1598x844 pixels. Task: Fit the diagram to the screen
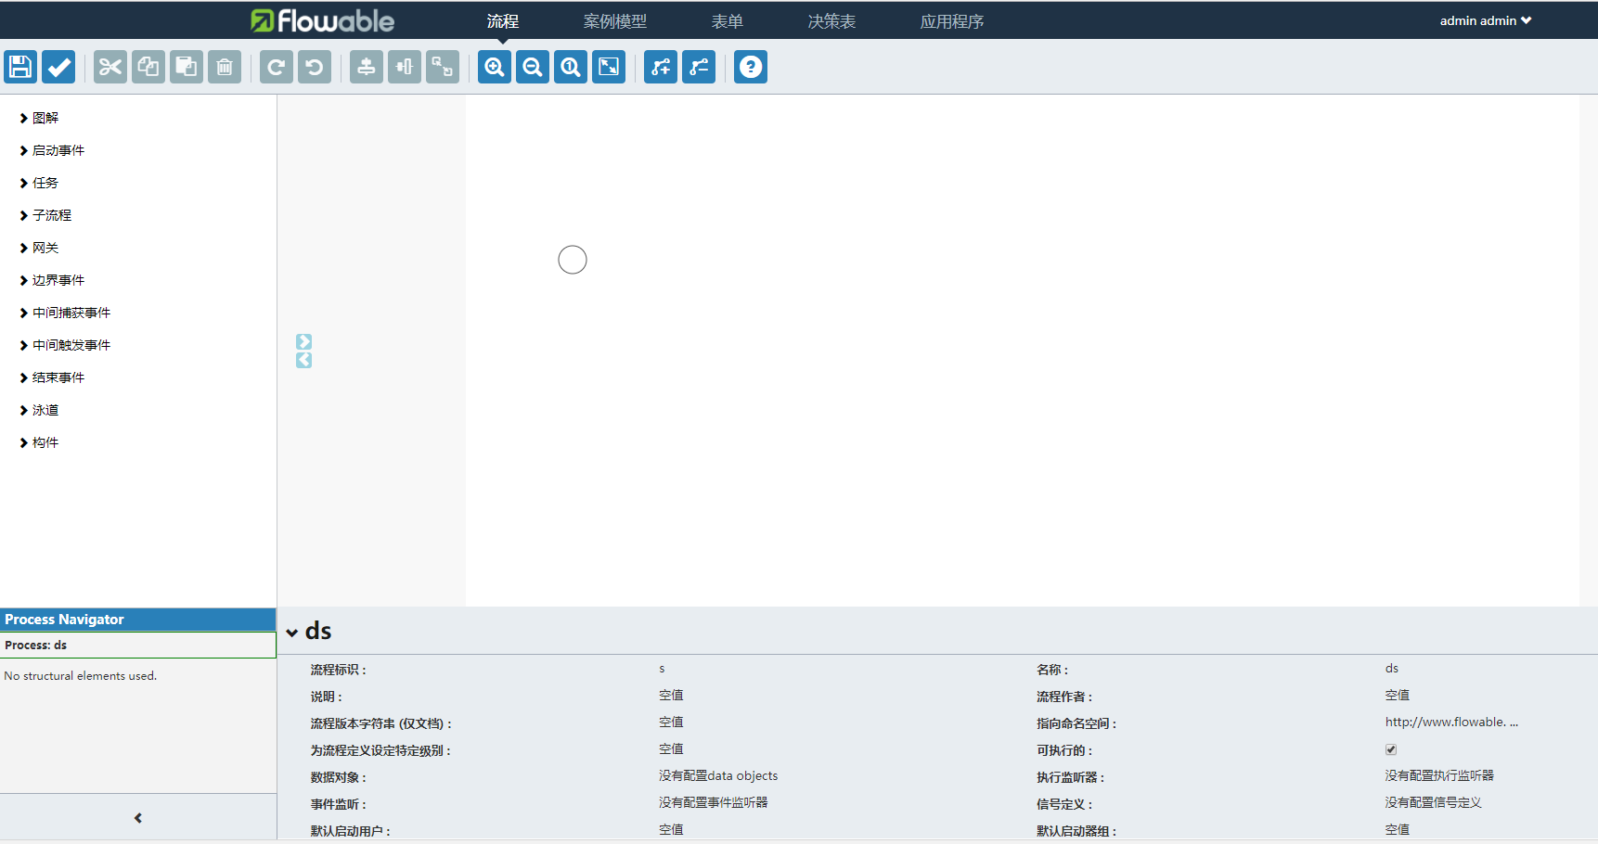pos(608,66)
